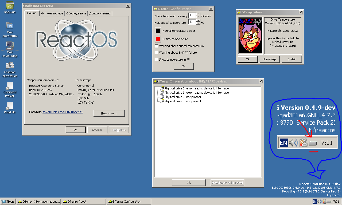
Task: Switch to Оборудование tab
Action: (x=76, y=13)
